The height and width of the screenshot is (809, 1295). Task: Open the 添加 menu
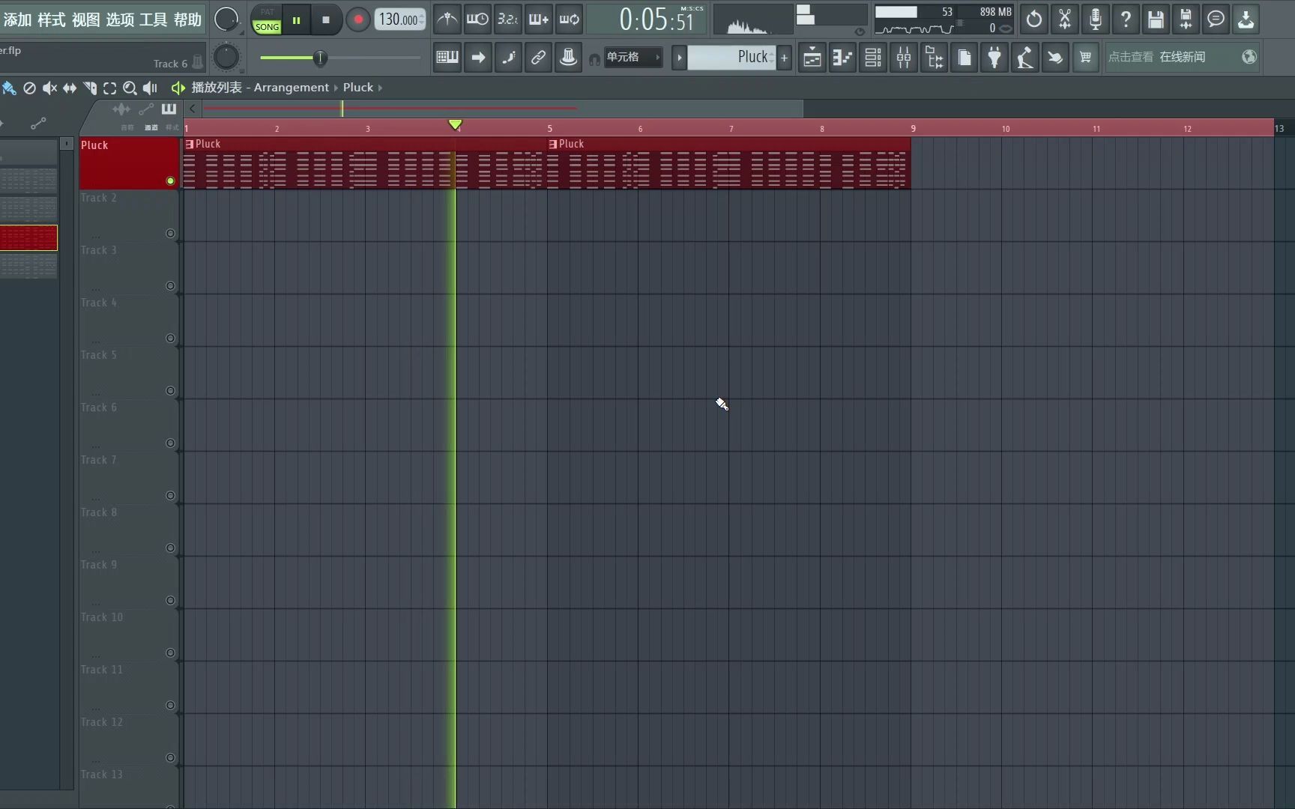click(x=16, y=19)
